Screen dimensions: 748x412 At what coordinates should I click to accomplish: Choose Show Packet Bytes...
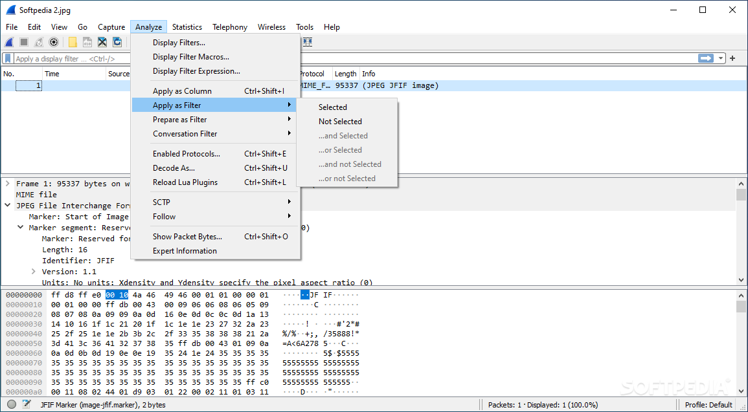click(x=216, y=237)
